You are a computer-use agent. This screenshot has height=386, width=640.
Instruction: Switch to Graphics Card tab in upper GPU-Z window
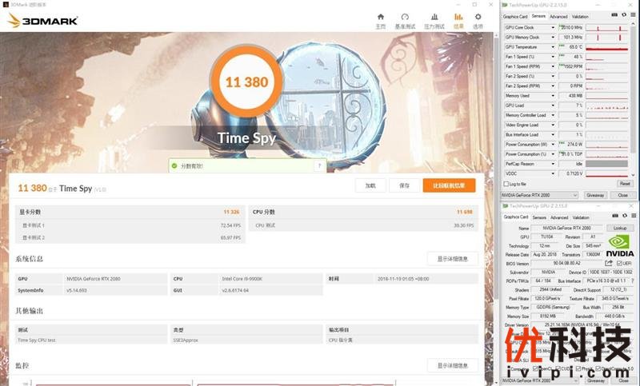(x=515, y=17)
